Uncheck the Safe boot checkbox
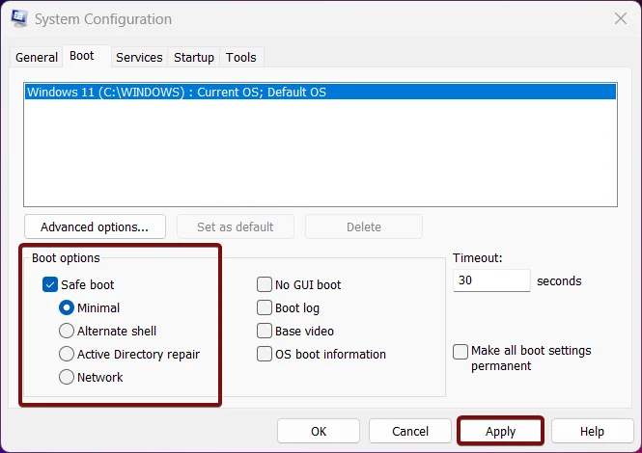Screen dimensions: 642x453 (x=50, y=284)
